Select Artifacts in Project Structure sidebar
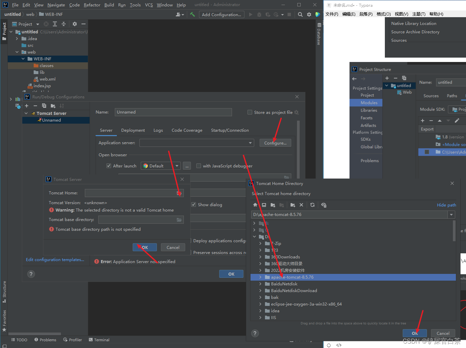Screen dimensions: 466x348 tap(368, 125)
